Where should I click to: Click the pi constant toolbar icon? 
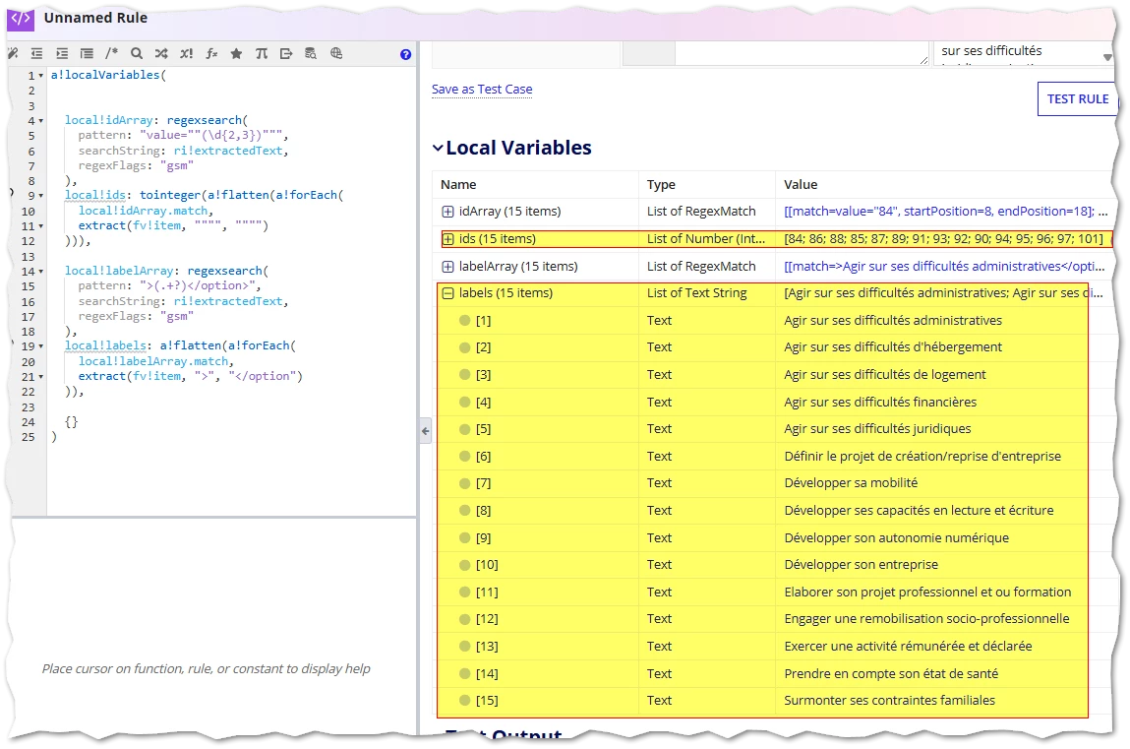[x=261, y=53]
